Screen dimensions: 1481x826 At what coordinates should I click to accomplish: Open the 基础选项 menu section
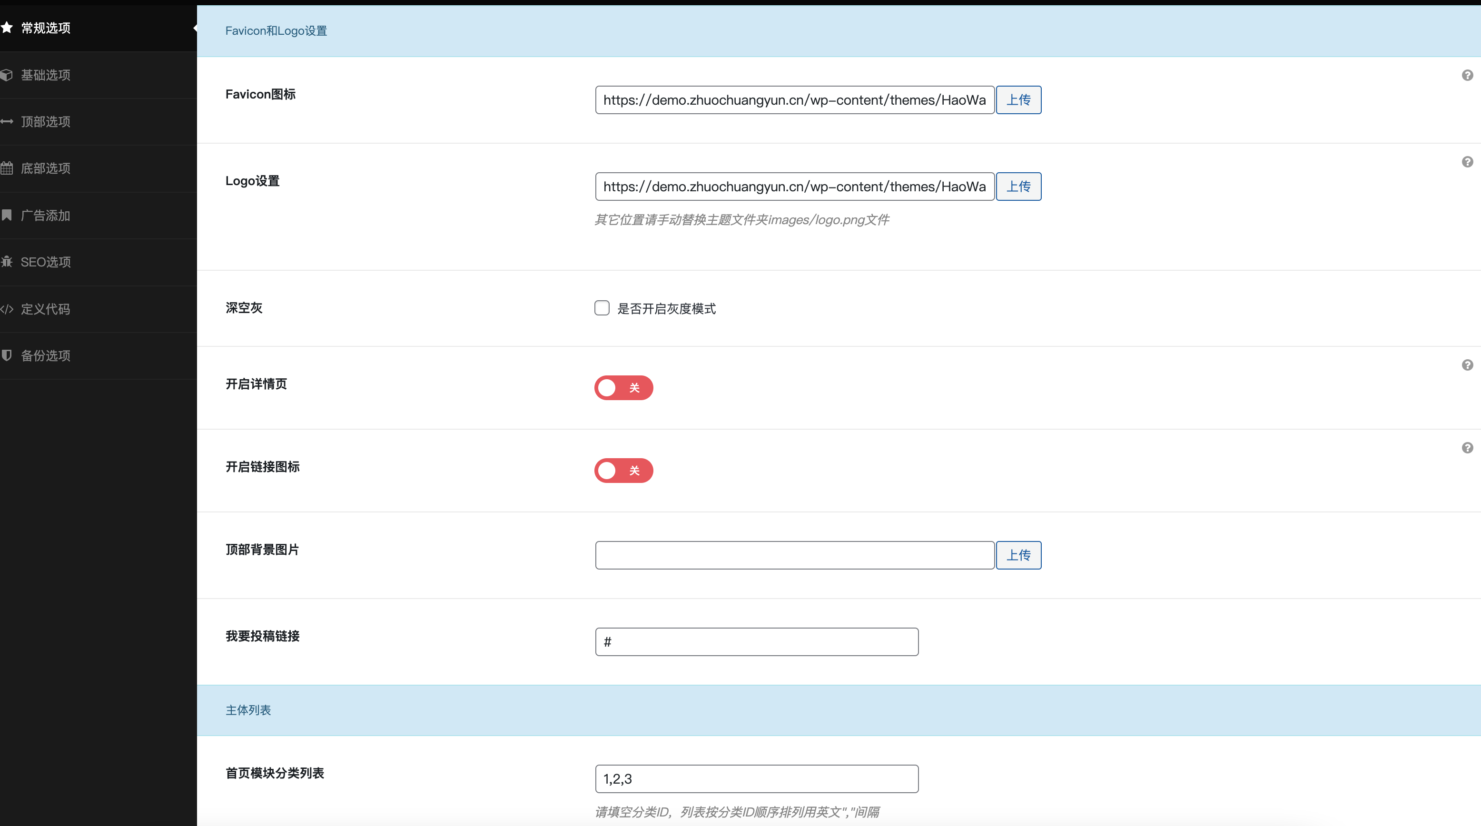(99, 75)
